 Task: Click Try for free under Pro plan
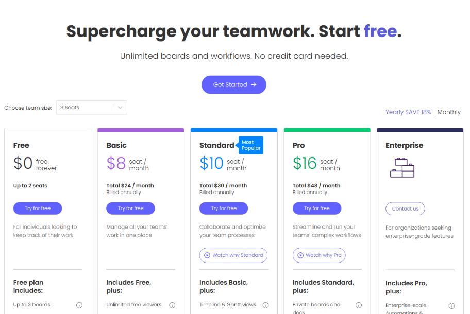click(x=317, y=208)
